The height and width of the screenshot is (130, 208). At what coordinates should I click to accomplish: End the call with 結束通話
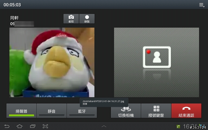(x=186, y=111)
